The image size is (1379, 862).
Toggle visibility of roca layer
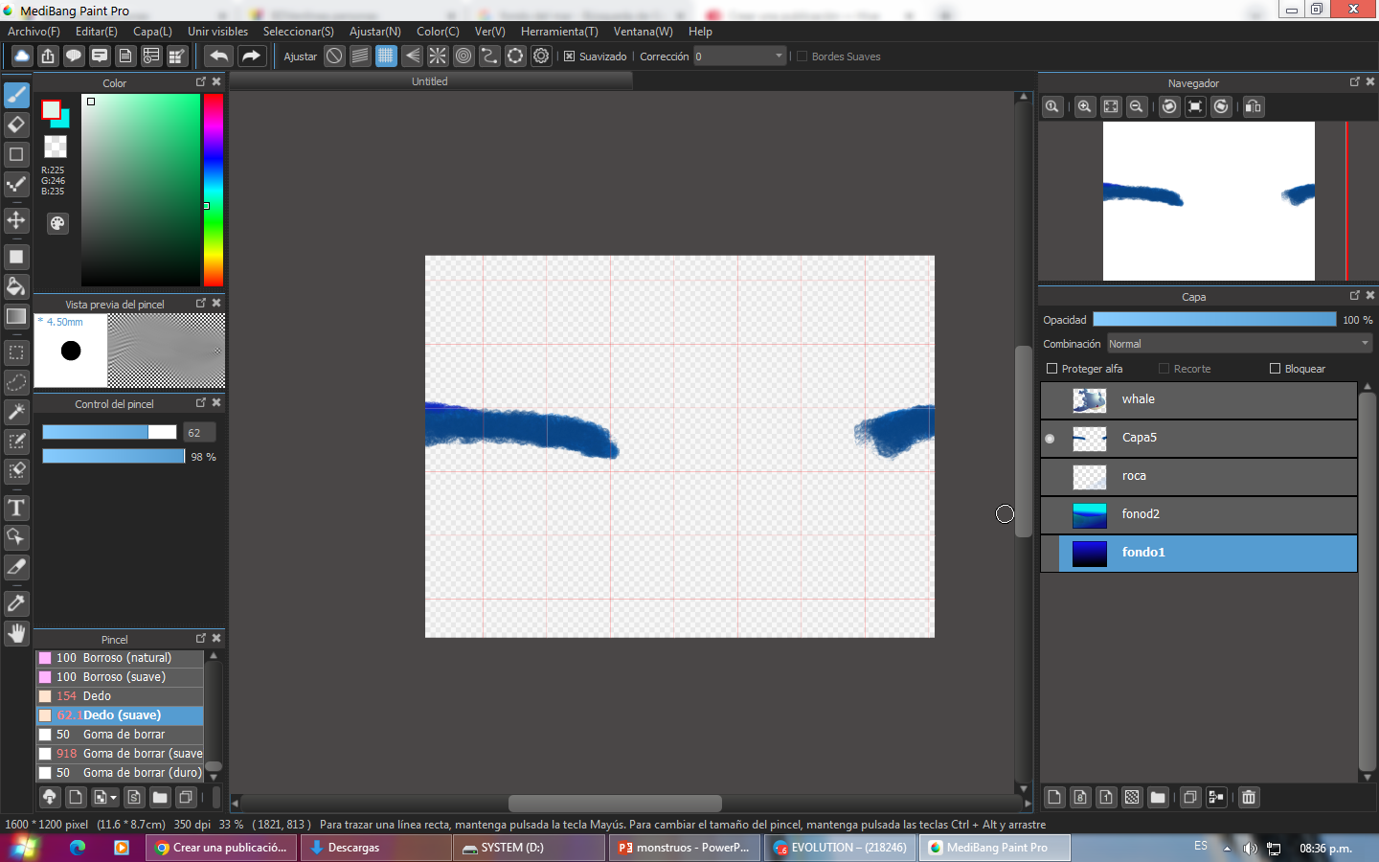coord(1050,477)
